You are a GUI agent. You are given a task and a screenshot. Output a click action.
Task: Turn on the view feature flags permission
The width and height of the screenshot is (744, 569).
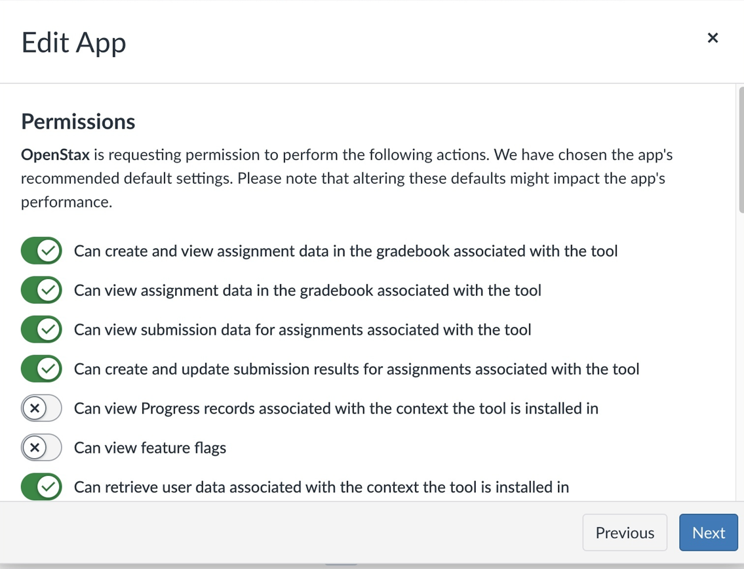[41, 448]
